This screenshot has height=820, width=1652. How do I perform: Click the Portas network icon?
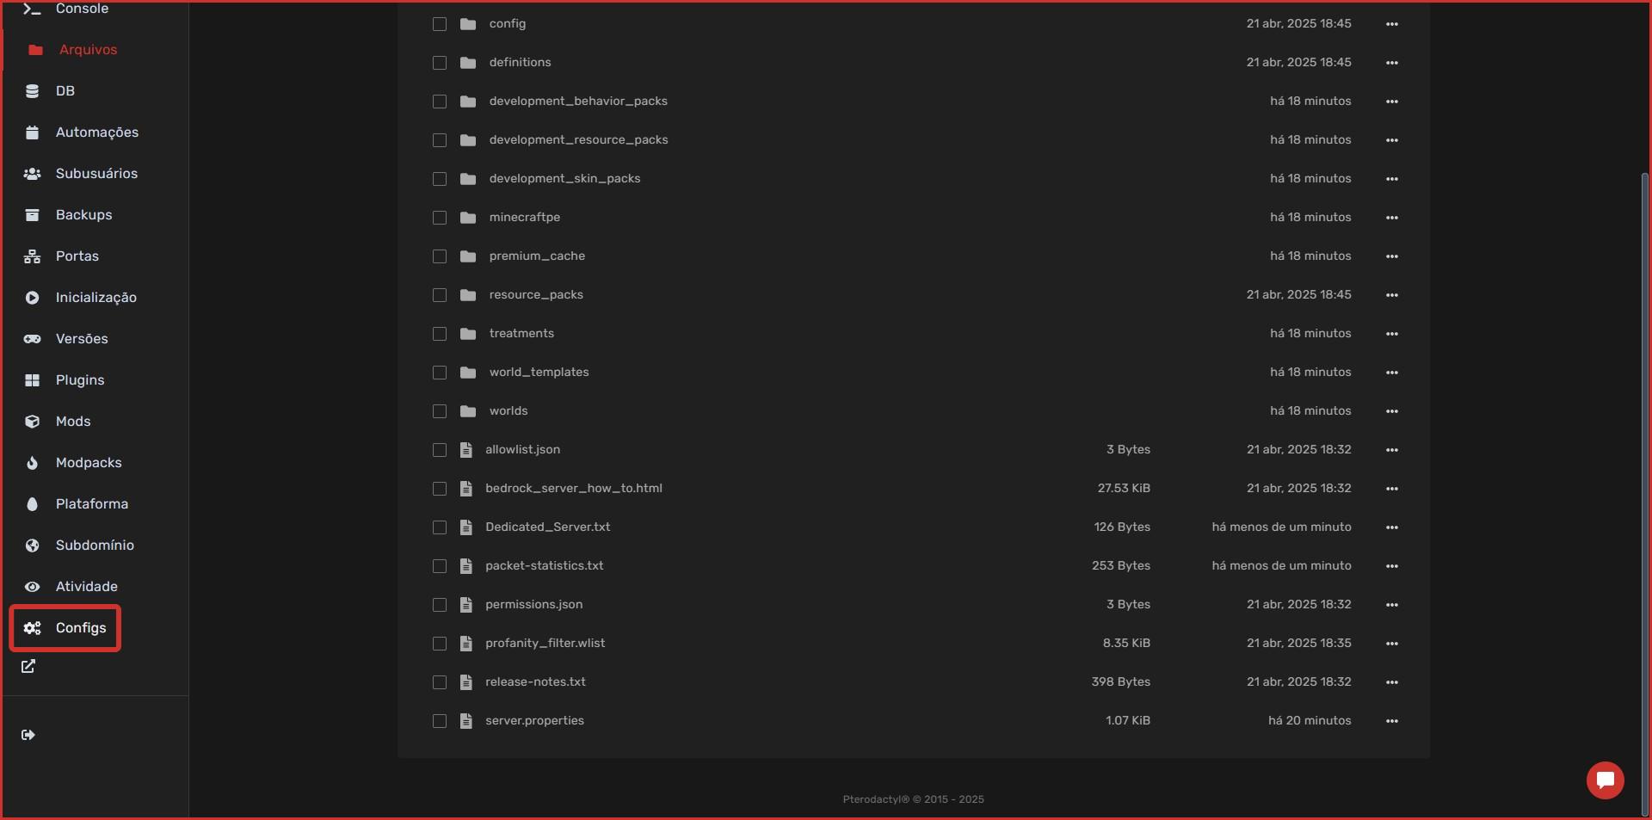32,256
